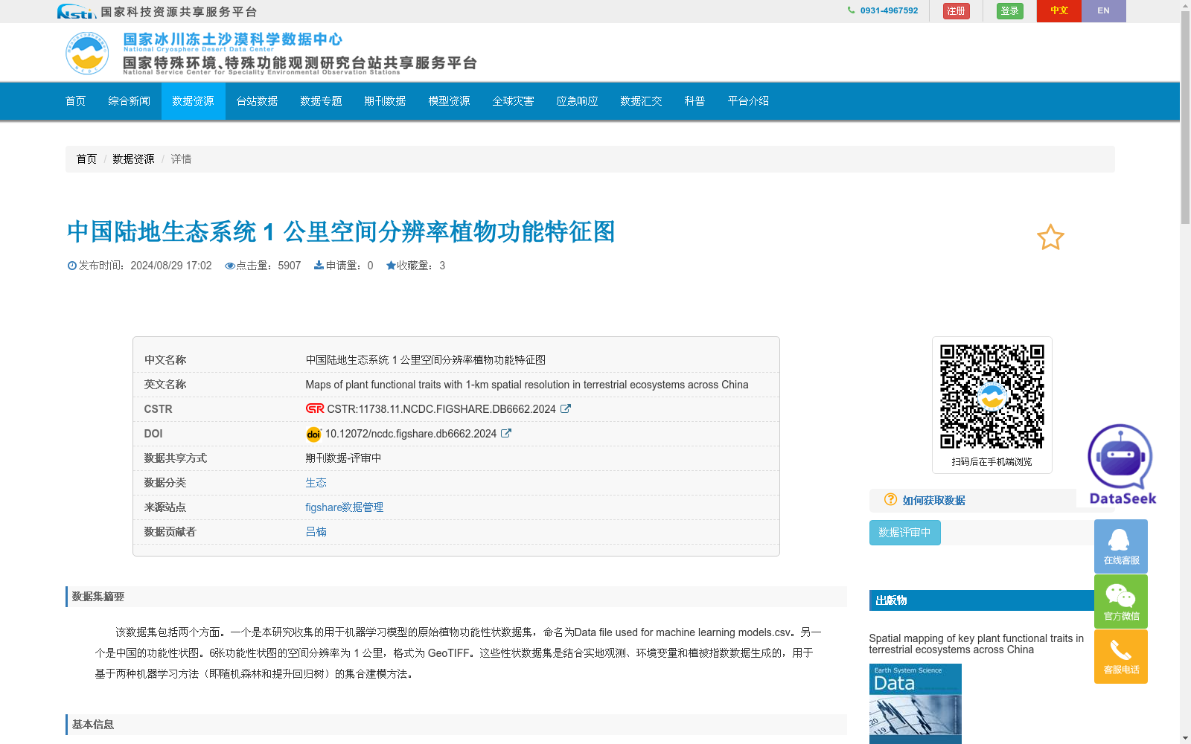Open the 在线客服 online chat icon
The width and height of the screenshot is (1191, 744).
[x=1121, y=546]
